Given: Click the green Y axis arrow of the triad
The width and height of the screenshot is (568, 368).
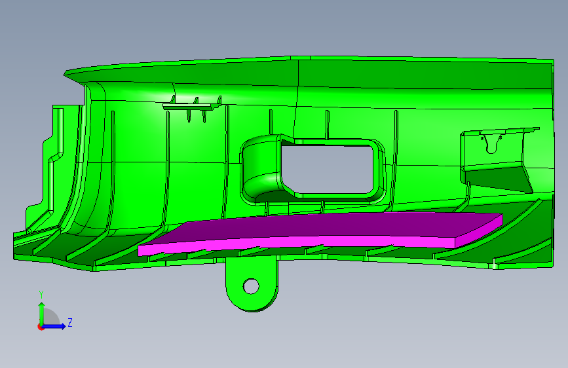Looking at the screenshot, I should tap(41, 314).
